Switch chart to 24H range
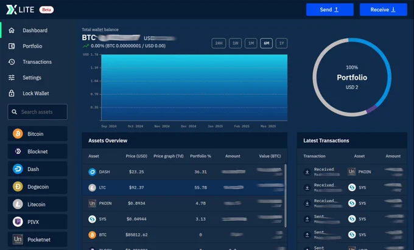The height and width of the screenshot is (250, 414). pyautogui.click(x=219, y=43)
